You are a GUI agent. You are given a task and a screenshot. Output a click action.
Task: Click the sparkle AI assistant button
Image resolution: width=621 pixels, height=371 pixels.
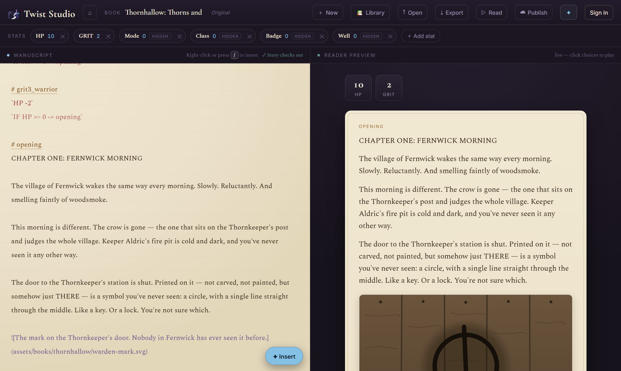coord(568,13)
